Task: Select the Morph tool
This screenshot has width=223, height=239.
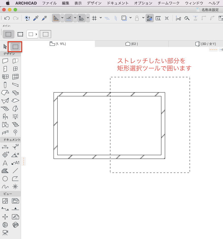Action: click(15, 108)
